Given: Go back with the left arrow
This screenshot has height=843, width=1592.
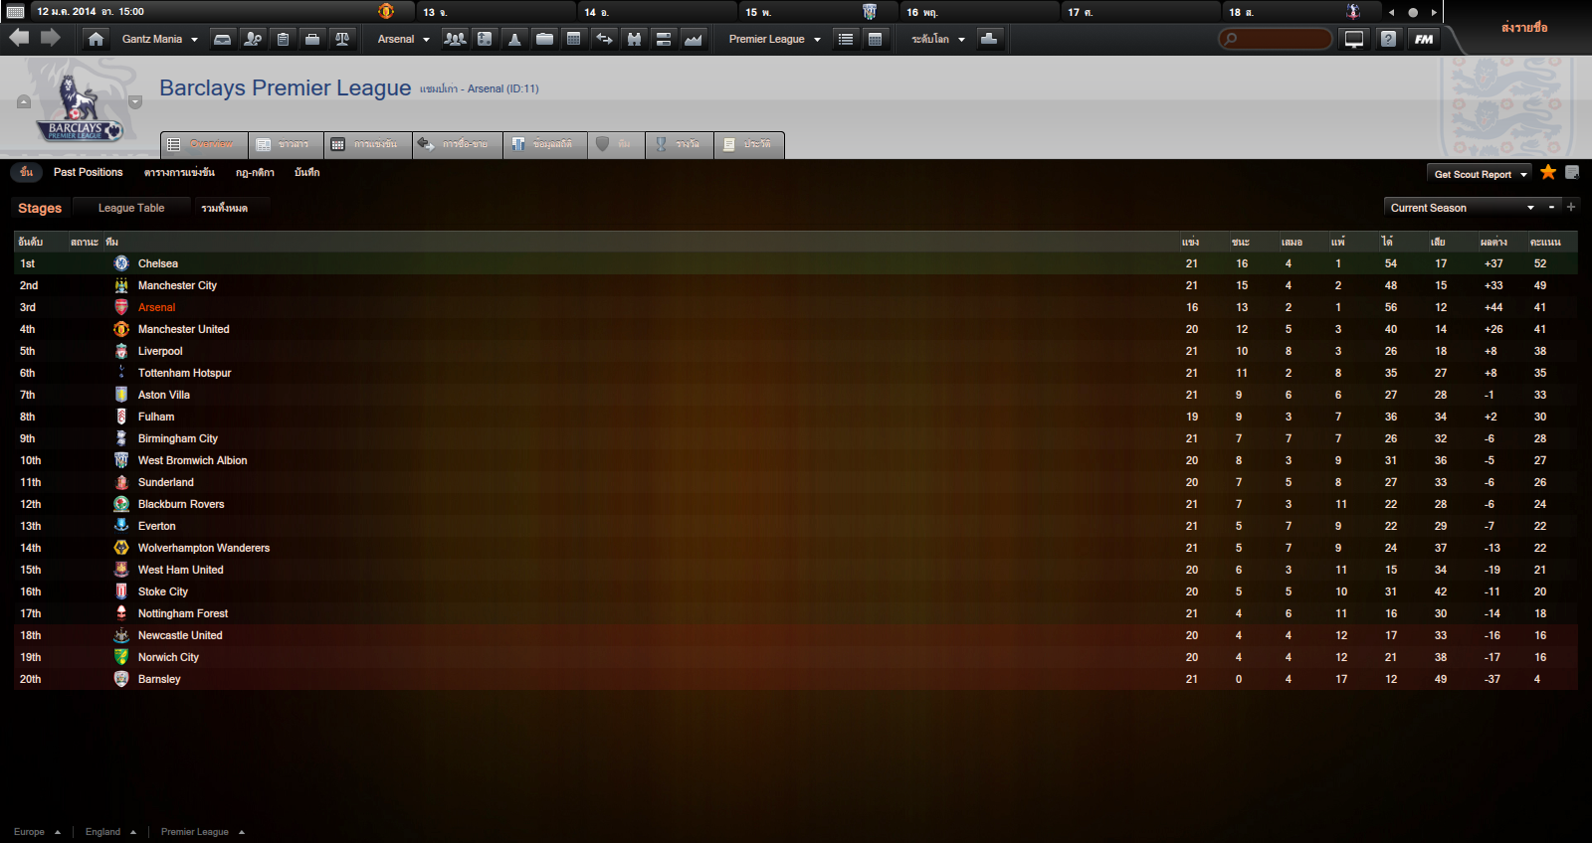Looking at the screenshot, I should coord(19,38).
